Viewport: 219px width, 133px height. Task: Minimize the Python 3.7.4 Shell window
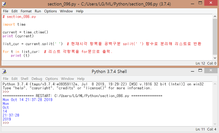[x=192, y=71]
